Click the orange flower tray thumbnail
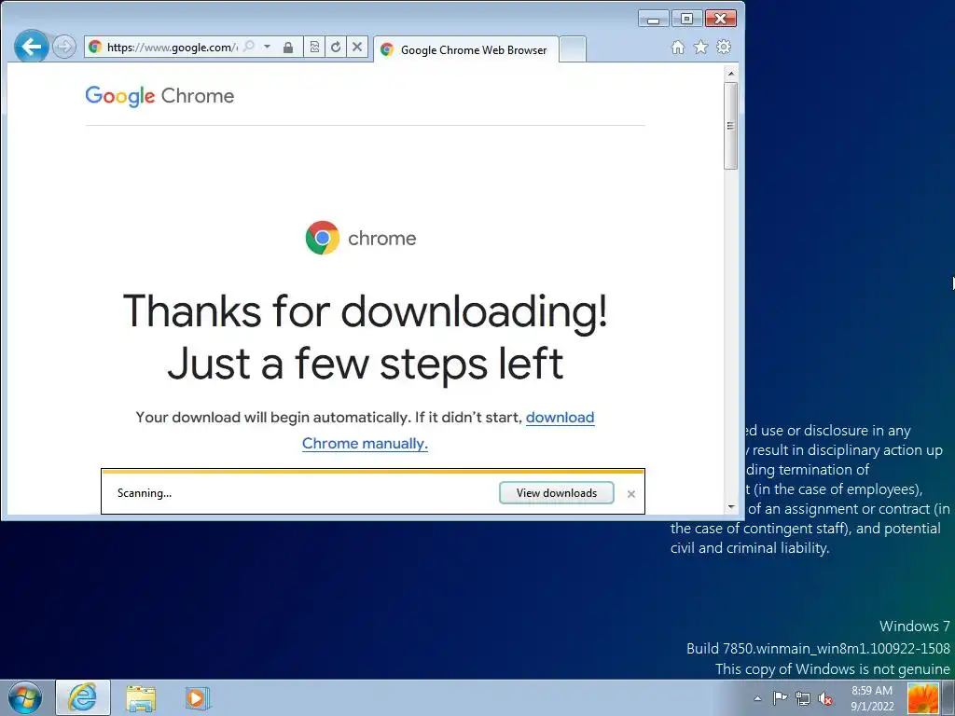 click(x=923, y=698)
